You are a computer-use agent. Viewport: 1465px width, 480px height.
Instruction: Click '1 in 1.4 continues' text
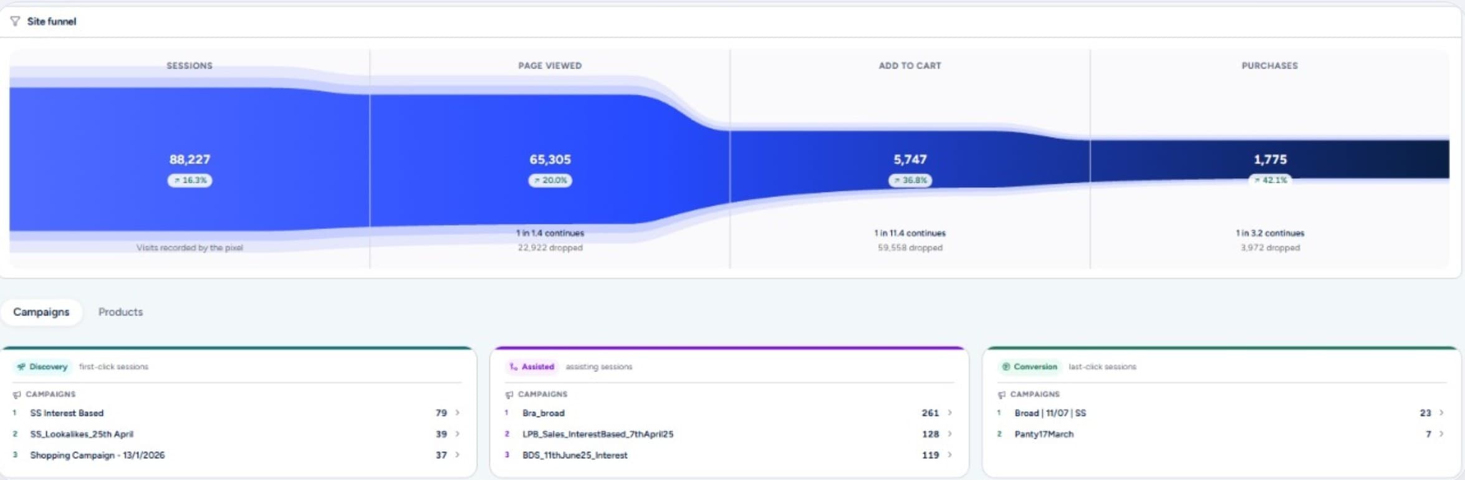pos(550,233)
